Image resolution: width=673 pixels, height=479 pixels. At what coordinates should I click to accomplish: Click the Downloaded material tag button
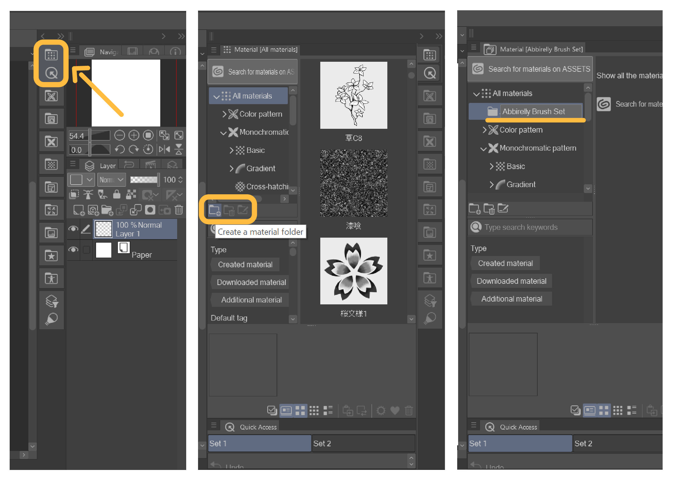251,282
